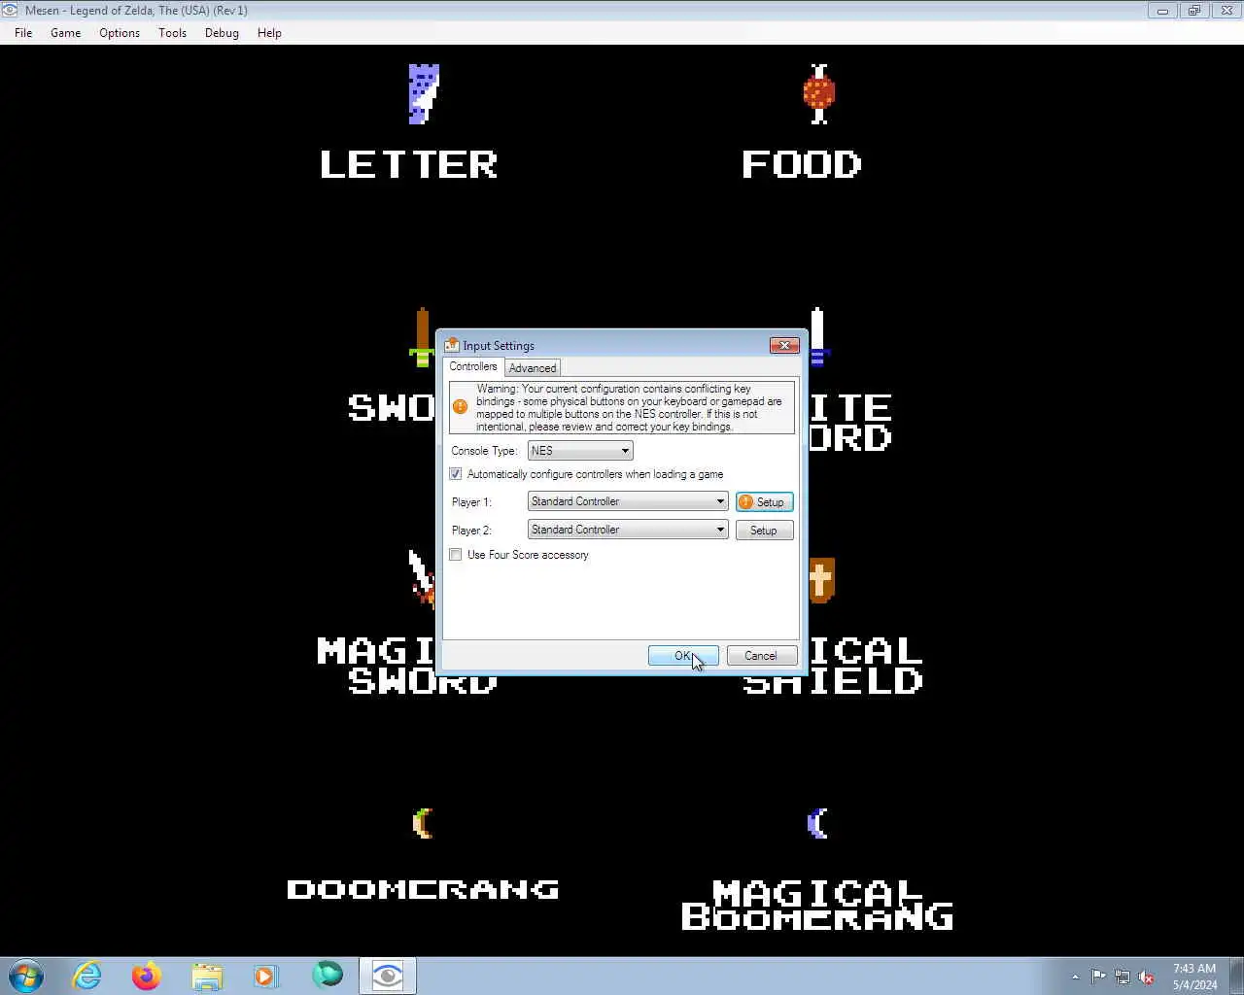Close the Input Settings dialog
The width and height of the screenshot is (1244, 995).
784,345
